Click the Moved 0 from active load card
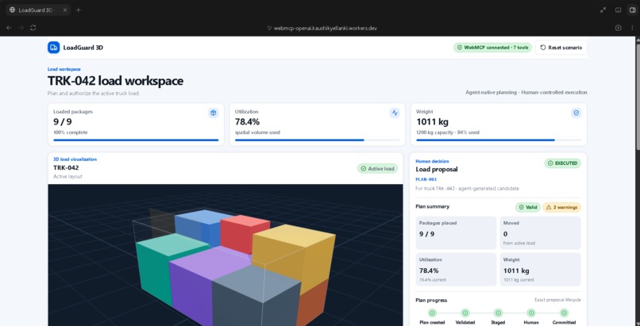The width and height of the screenshot is (640, 326). click(x=540, y=232)
